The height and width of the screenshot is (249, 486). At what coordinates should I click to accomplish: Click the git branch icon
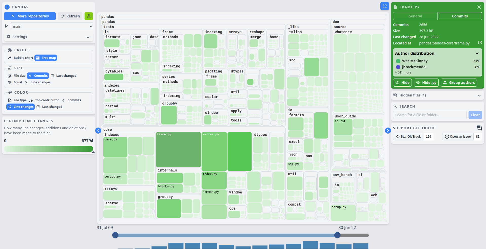point(6,26)
